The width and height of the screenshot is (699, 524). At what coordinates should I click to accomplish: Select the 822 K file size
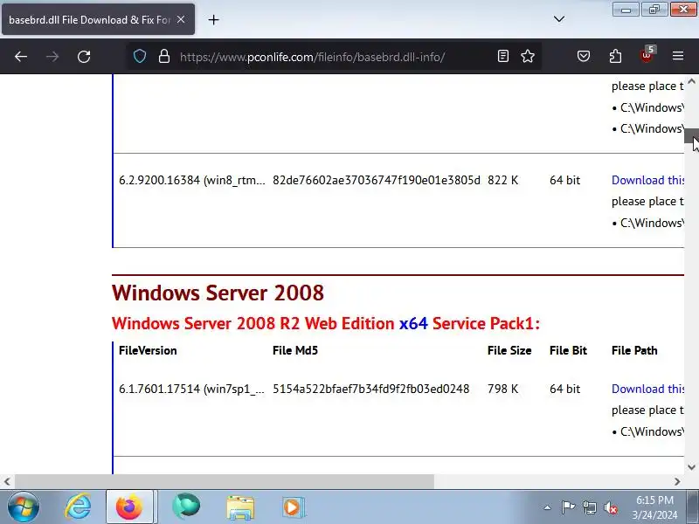(x=503, y=180)
